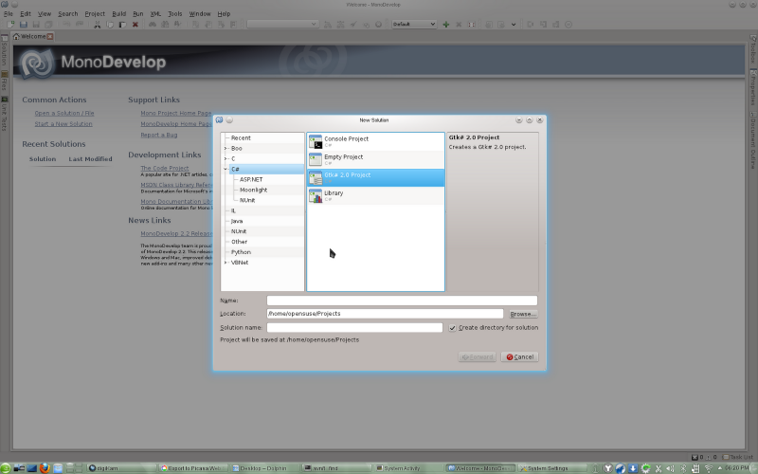Open the Document Outline side panel

point(753,140)
